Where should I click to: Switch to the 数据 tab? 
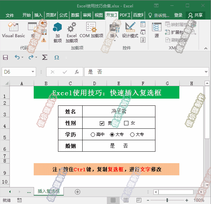tap(75, 15)
